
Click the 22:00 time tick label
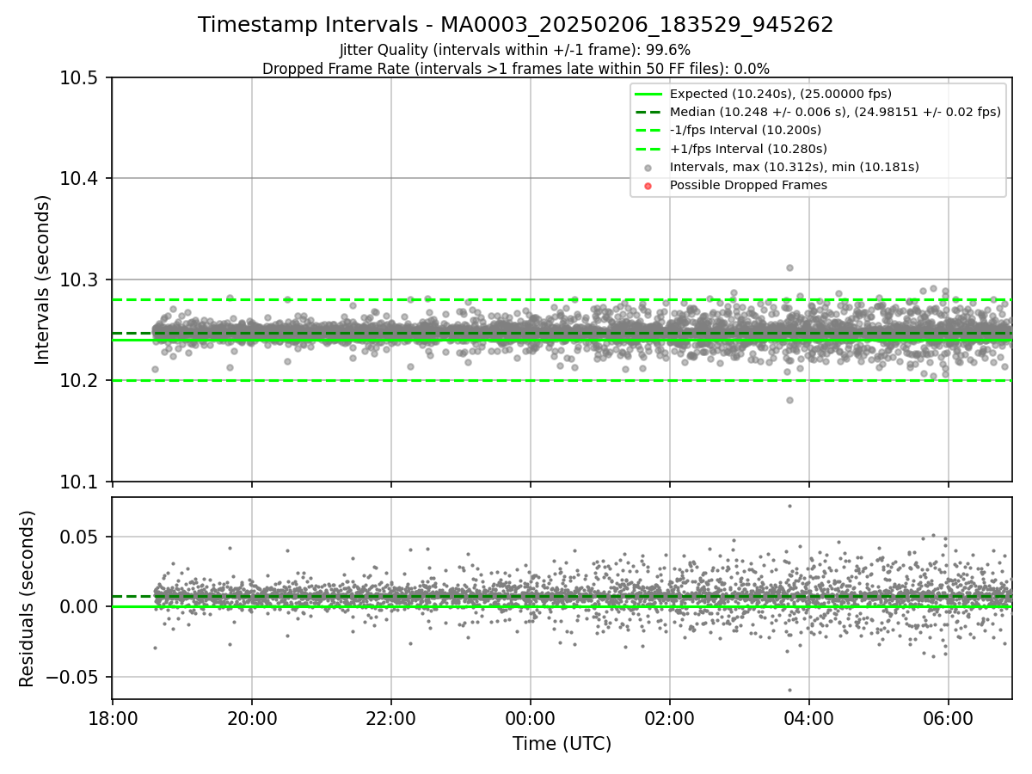click(x=390, y=717)
